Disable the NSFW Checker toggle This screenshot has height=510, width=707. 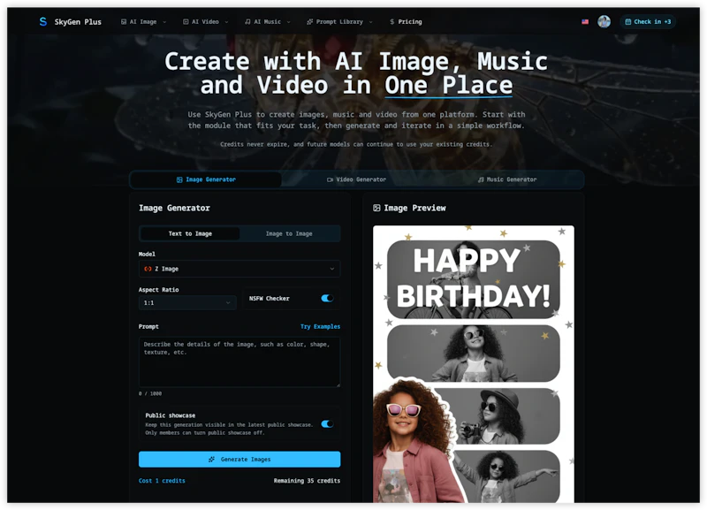328,299
